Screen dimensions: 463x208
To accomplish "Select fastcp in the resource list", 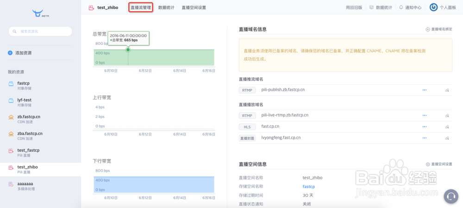I will coord(40,86).
